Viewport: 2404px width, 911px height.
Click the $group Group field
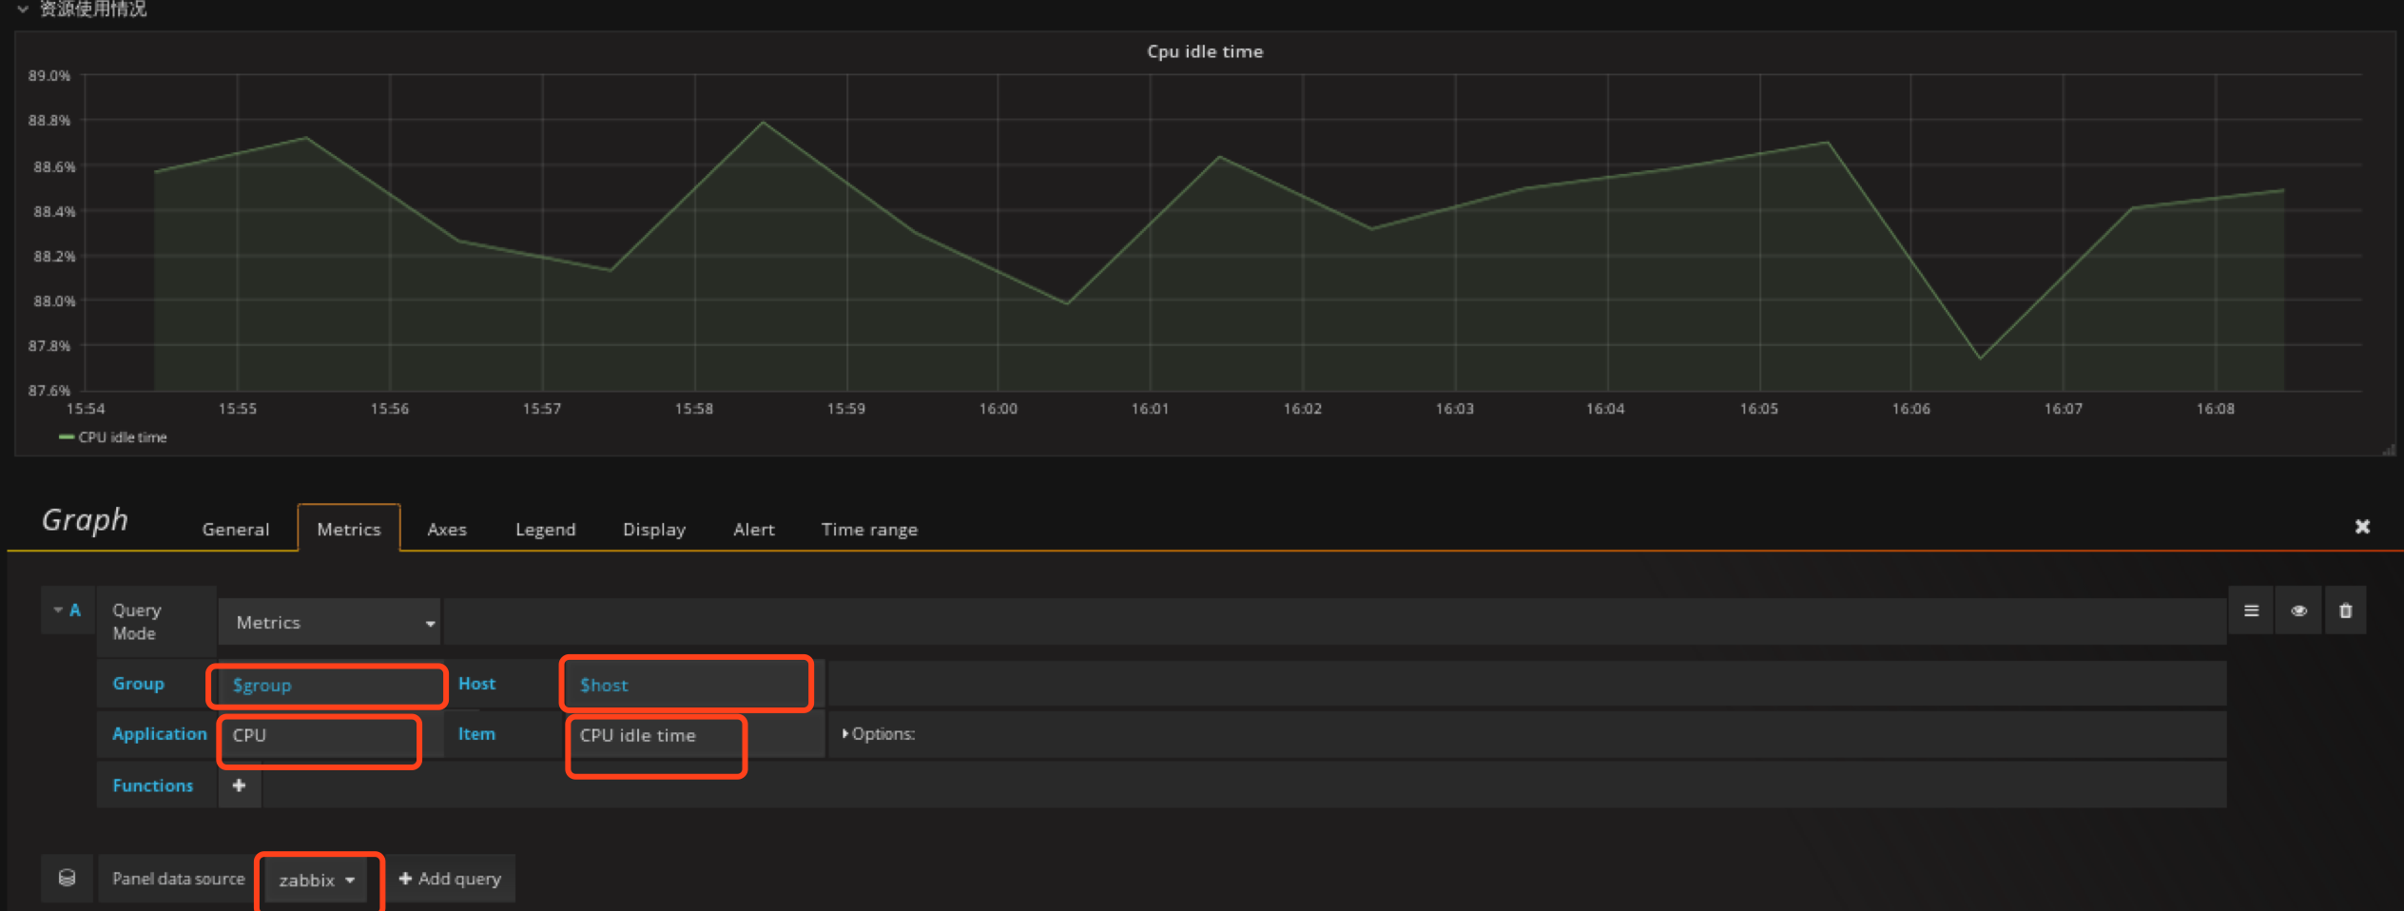pyautogui.click(x=326, y=685)
